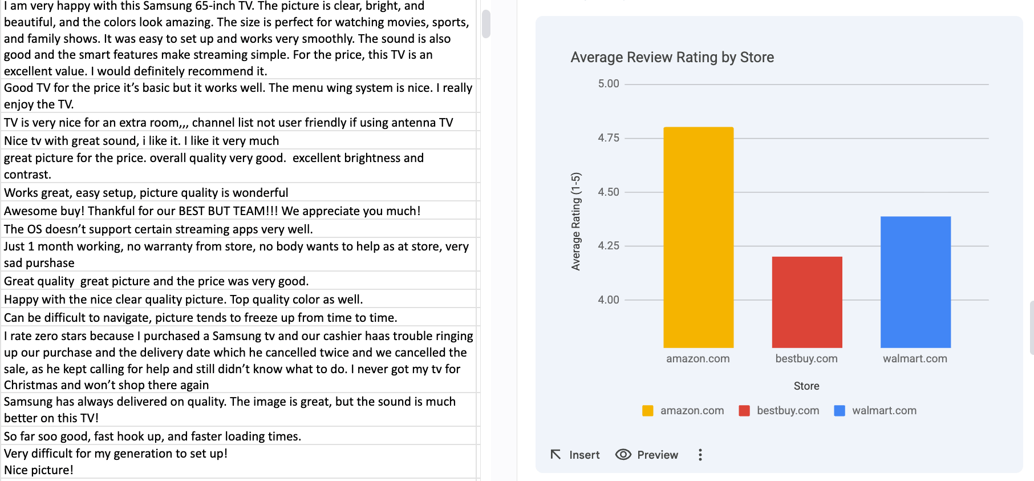Click the amazon.com bar in the chart

[x=698, y=237]
